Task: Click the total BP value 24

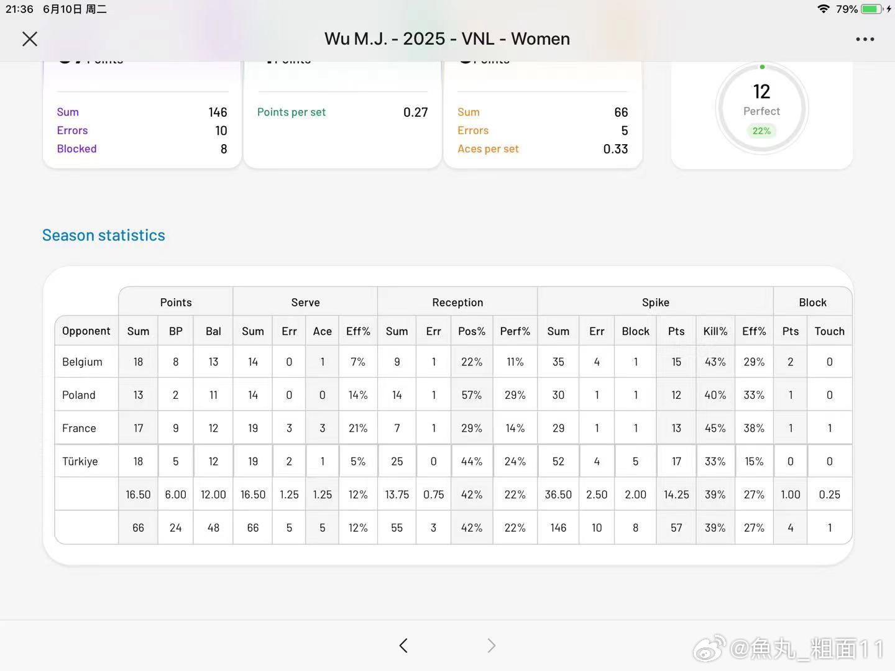Action: coord(176,527)
